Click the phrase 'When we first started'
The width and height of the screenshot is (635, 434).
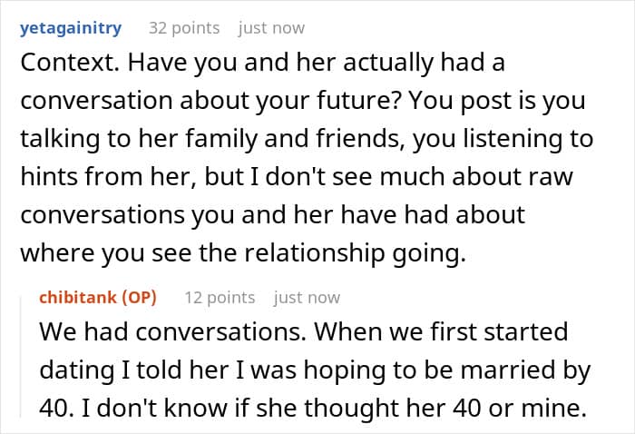[441, 332]
